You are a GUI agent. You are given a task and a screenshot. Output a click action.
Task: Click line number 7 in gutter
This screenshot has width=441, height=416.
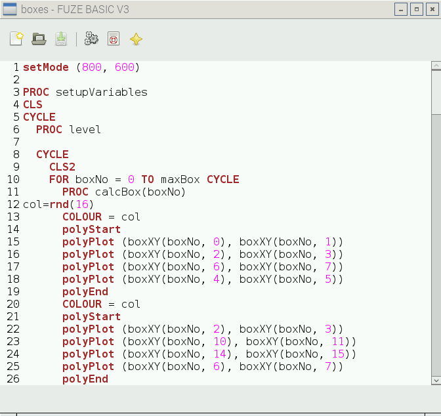click(16, 142)
